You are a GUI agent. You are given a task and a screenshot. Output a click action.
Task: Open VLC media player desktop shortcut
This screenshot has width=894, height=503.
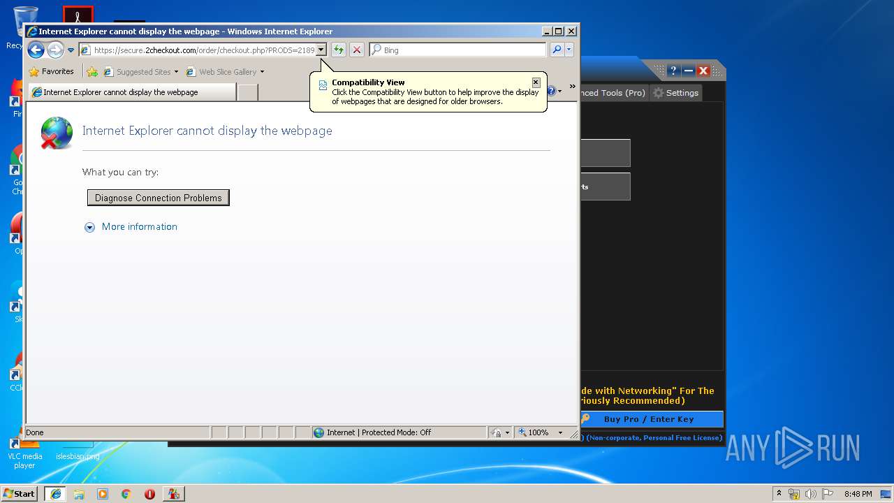coord(24,453)
